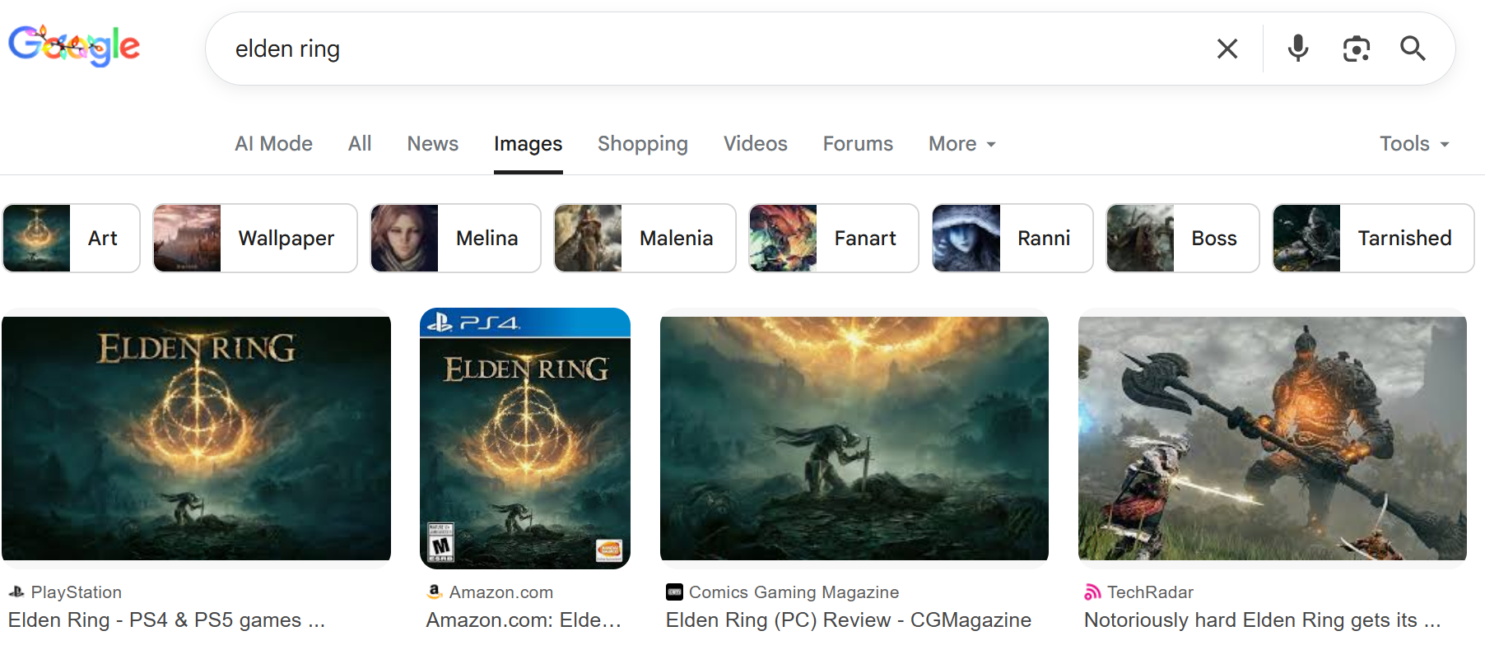This screenshot has width=1485, height=659.
Task: Open 'Elden Ring (PC) Review - CGMagazine' link
Action: (x=849, y=620)
